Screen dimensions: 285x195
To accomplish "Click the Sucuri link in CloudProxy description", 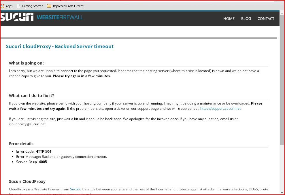I will 75,189.
